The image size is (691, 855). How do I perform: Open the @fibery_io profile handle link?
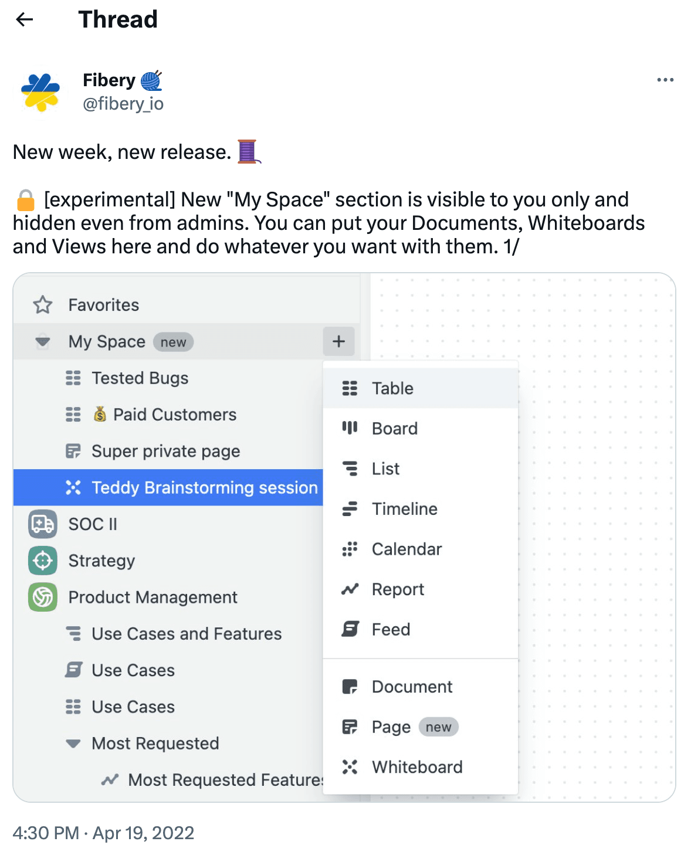click(123, 104)
